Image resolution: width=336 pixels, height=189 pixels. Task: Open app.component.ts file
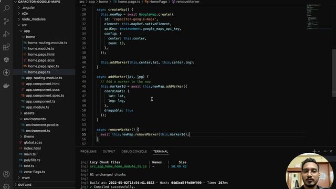pos(40,101)
